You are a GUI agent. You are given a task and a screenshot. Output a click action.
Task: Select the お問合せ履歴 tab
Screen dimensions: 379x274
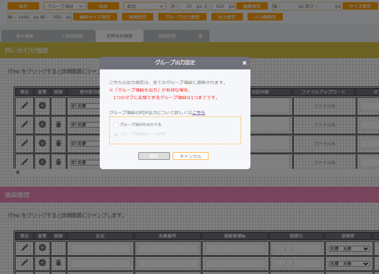point(119,36)
